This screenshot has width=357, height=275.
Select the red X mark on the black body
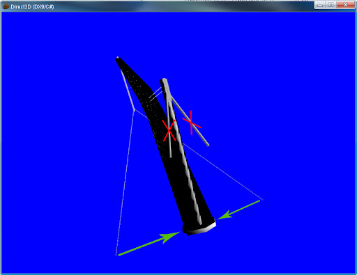169,130
